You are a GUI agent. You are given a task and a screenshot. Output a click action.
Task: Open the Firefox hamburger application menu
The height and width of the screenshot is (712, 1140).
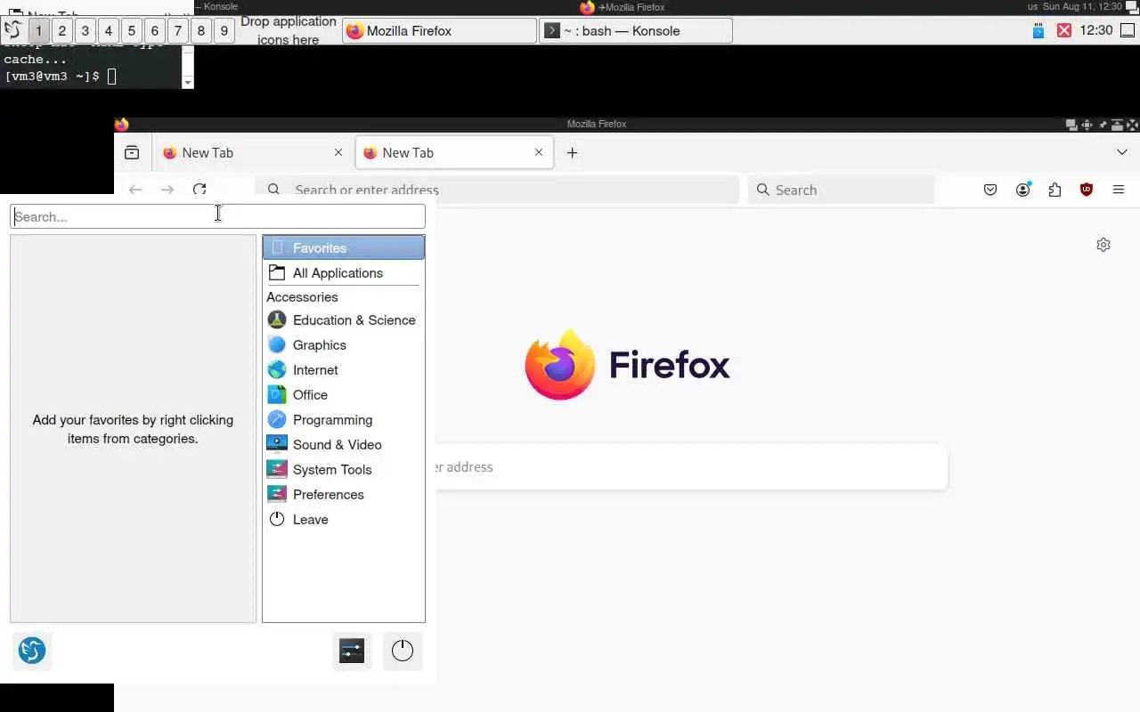tap(1119, 190)
